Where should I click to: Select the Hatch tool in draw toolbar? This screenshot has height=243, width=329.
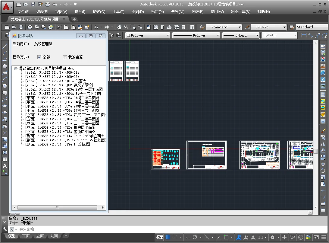click(x=5, y=139)
